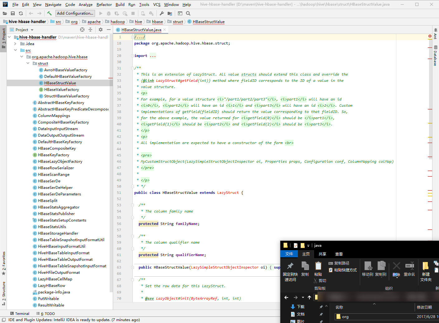Viewport: 439px width, 323px height.
Task: Click the Build Project hammer icon
Action: click(49, 13)
